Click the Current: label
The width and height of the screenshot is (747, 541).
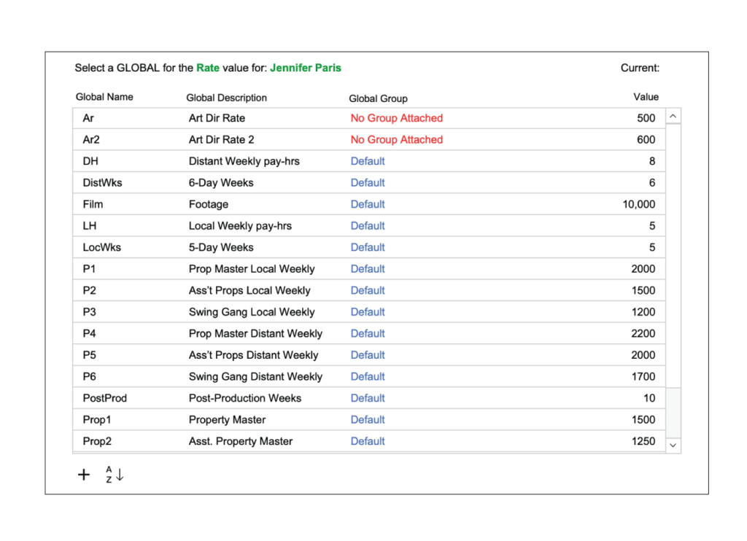640,68
